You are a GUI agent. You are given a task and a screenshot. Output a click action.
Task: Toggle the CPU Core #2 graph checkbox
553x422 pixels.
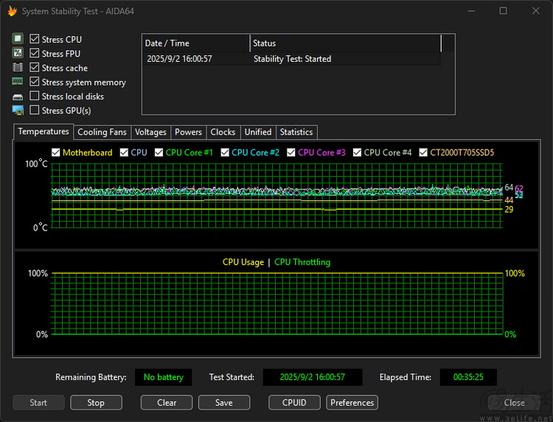(x=225, y=152)
